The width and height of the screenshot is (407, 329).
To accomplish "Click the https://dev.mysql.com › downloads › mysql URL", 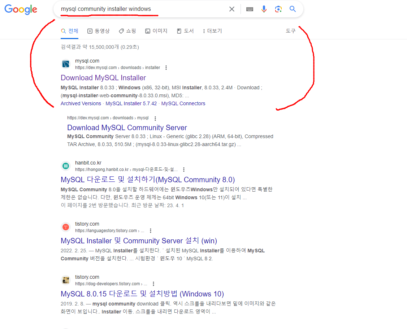I will pos(108,118).
